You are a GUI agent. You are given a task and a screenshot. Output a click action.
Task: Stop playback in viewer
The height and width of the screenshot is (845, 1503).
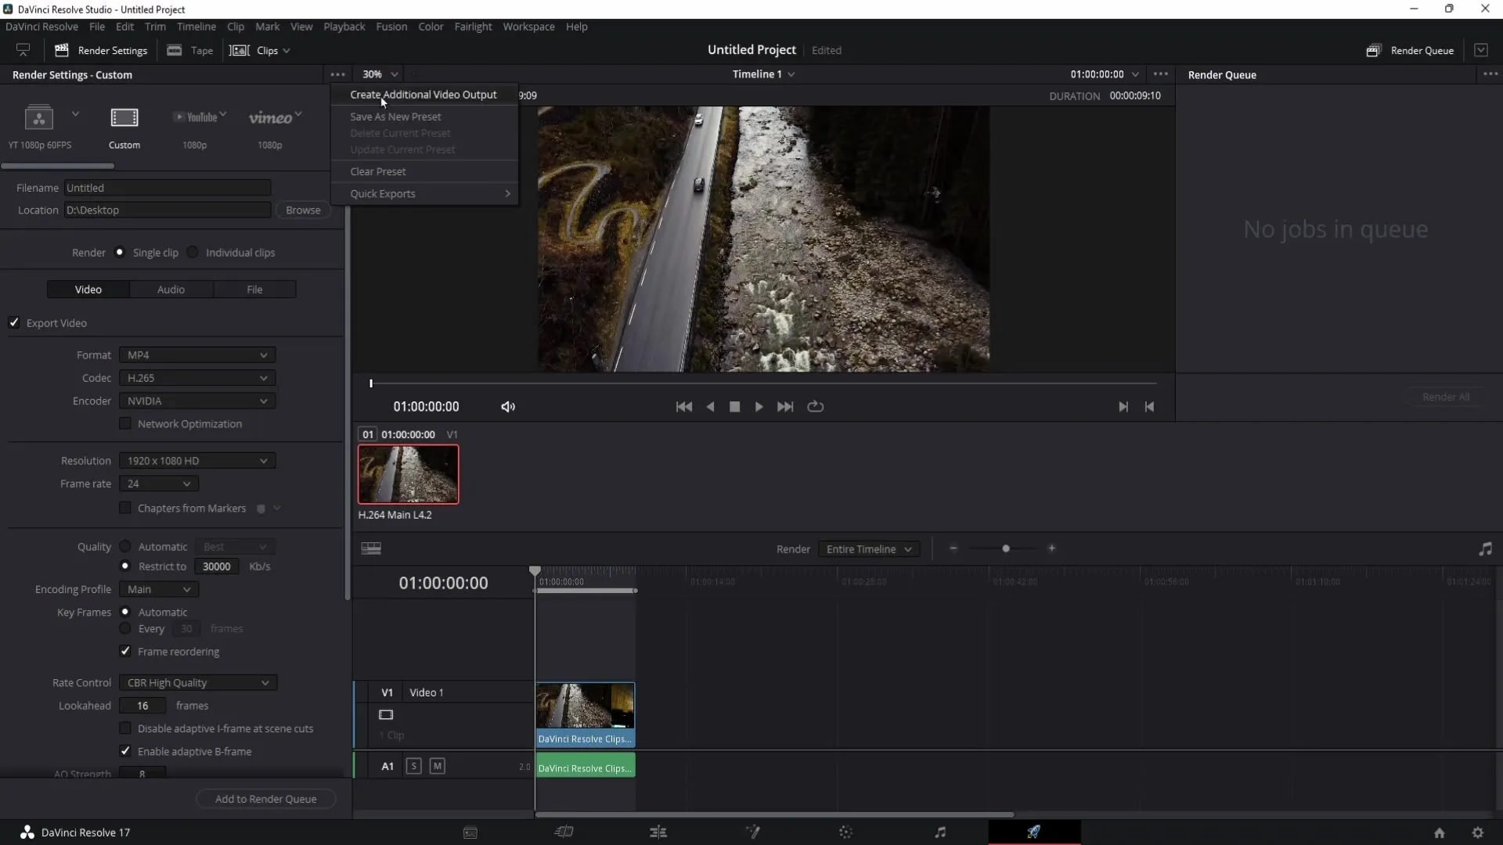tap(734, 407)
